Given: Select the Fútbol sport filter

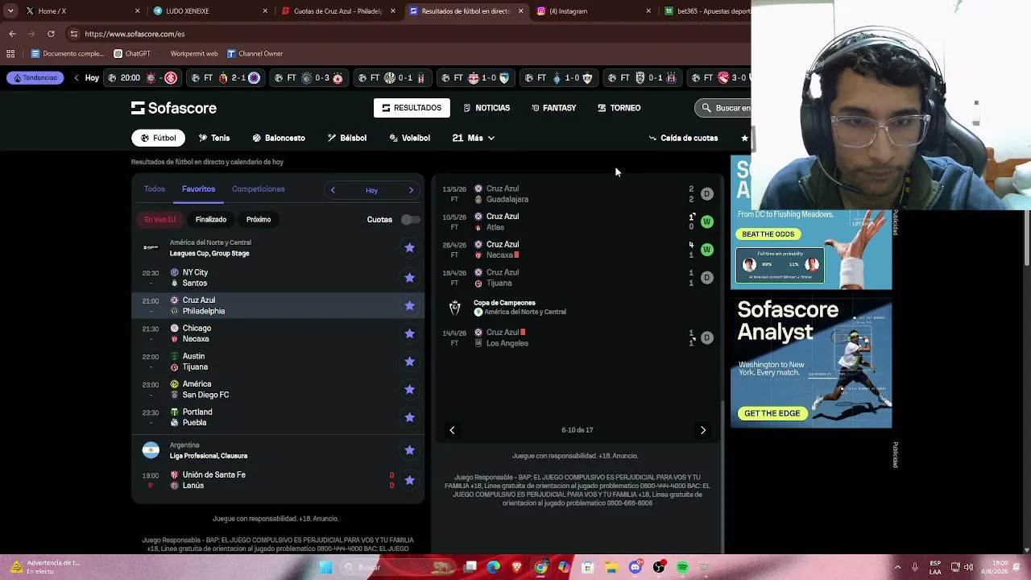Looking at the screenshot, I should [x=159, y=138].
